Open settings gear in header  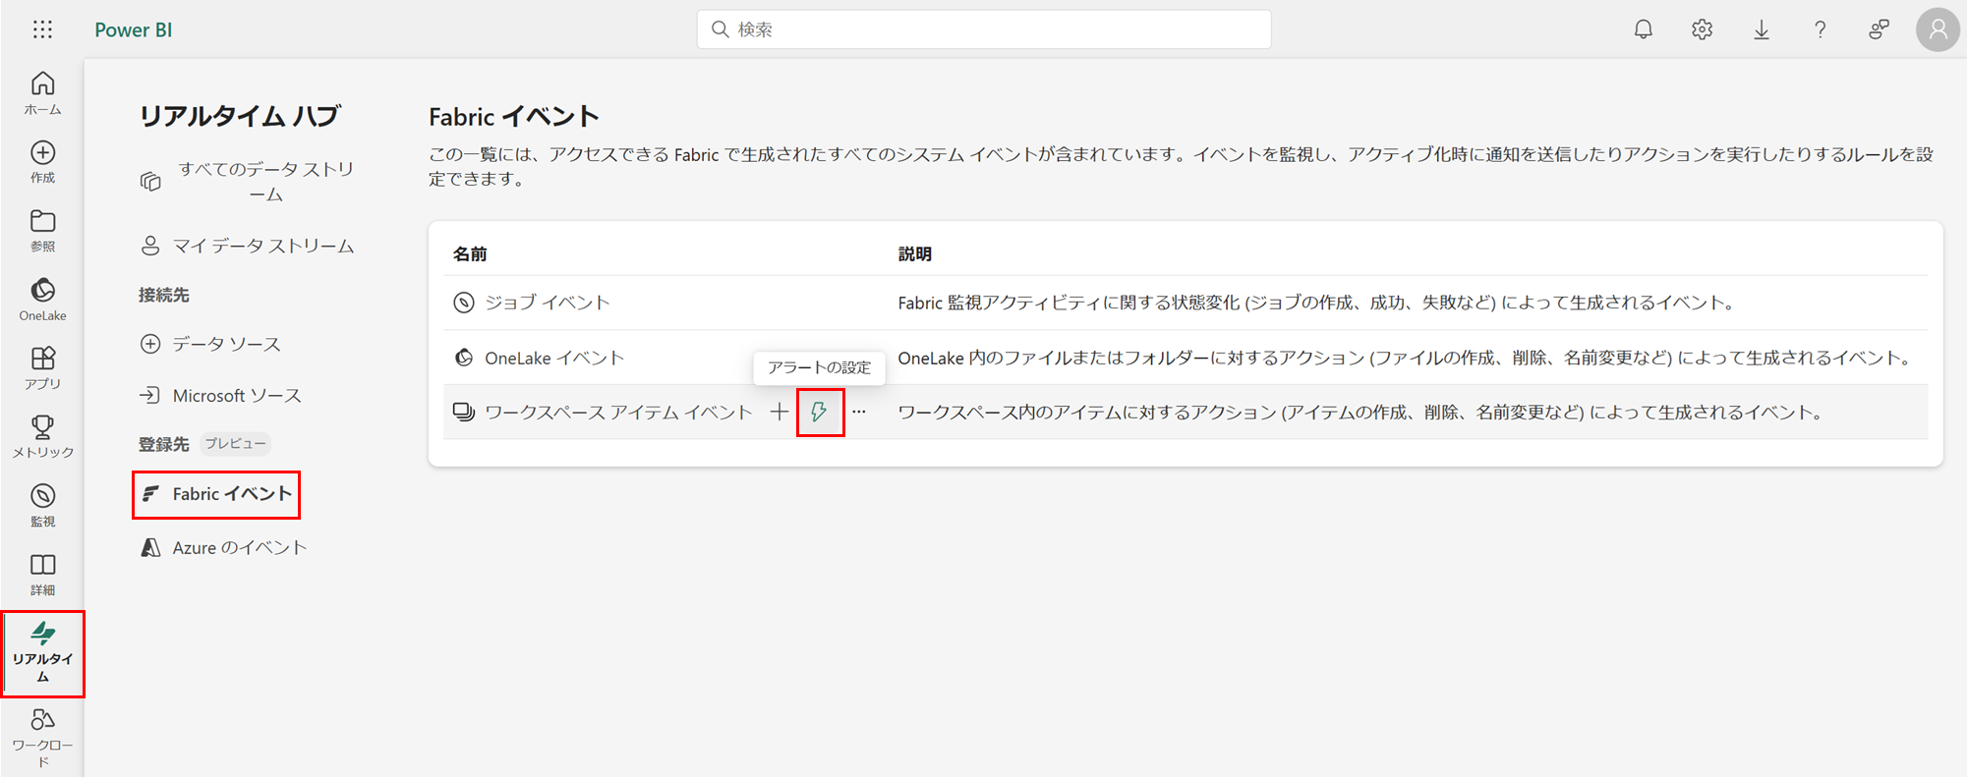1703,29
